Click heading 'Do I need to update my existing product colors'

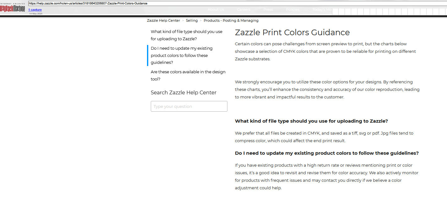tap(327, 153)
